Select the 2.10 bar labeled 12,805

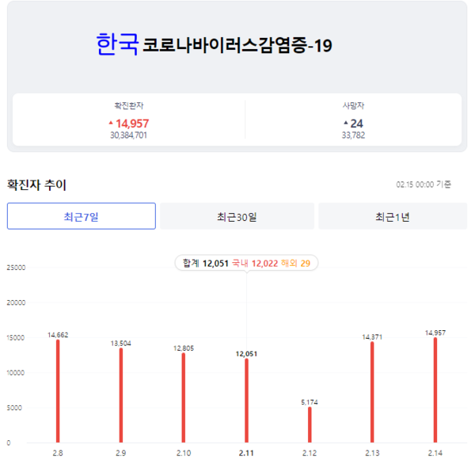tap(184, 397)
